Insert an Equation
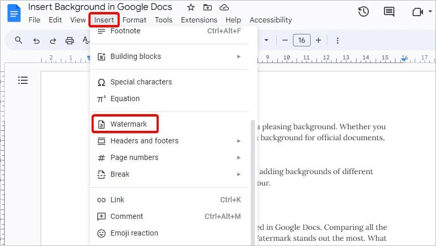This screenshot has height=246, width=436. tap(170, 99)
